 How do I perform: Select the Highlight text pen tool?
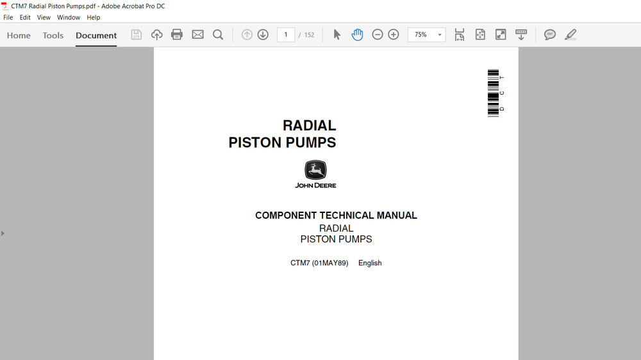[x=570, y=35]
